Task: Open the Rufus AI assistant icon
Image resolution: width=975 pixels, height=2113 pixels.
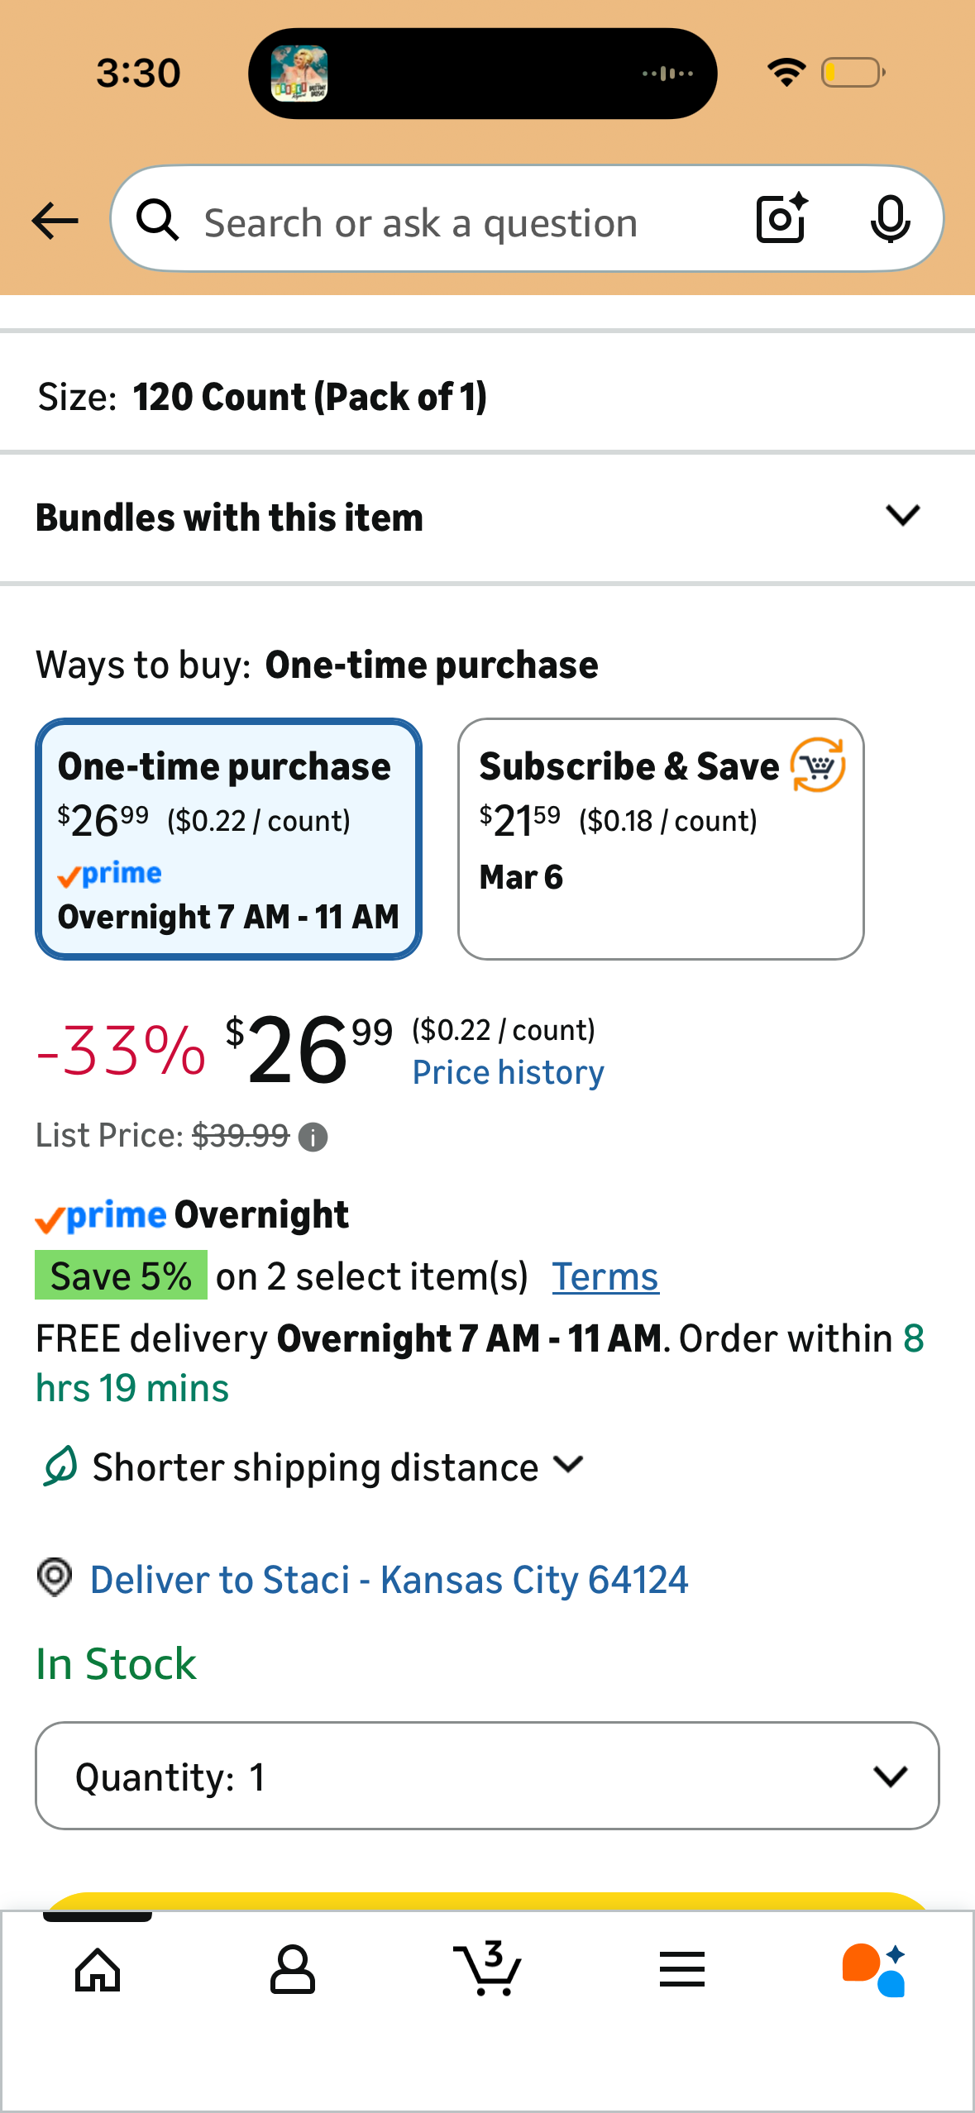Action: click(x=874, y=1970)
